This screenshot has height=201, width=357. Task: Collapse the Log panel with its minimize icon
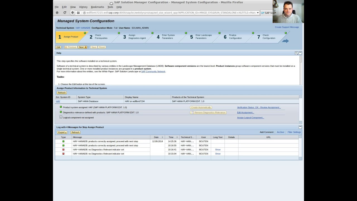[x=300, y=127]
